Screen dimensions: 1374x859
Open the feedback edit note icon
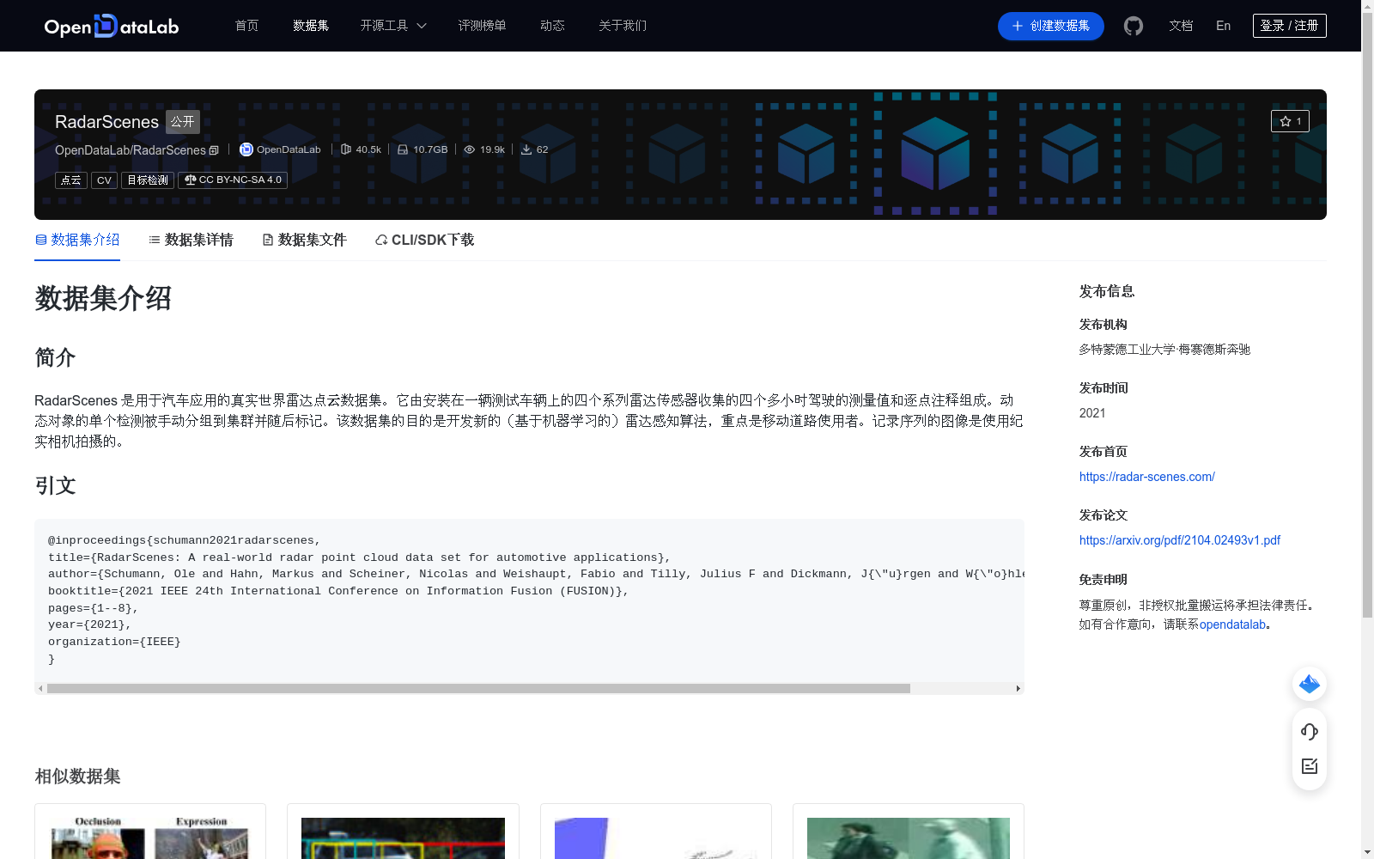(1310, 766)
